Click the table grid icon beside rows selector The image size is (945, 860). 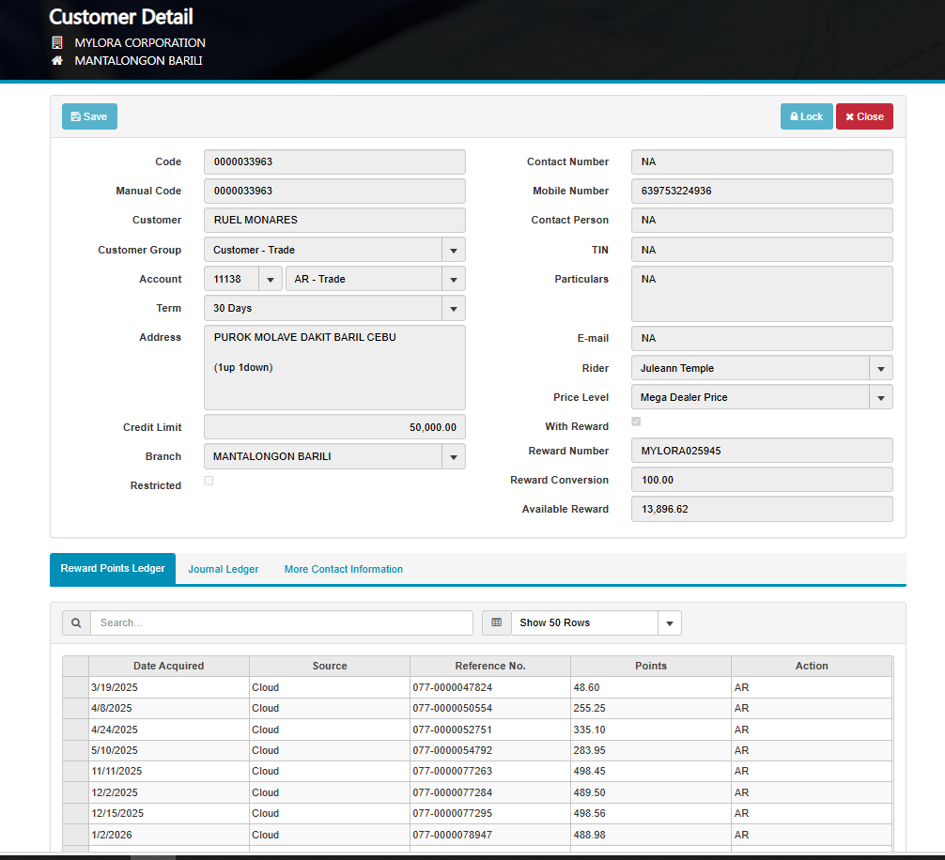[496, 622]
